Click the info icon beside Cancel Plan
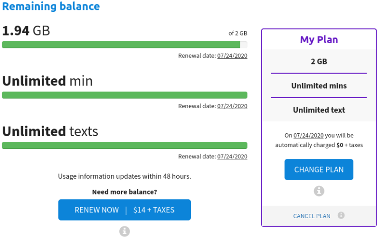The width and height of the screenshot is (380, 239). [341, 215]
